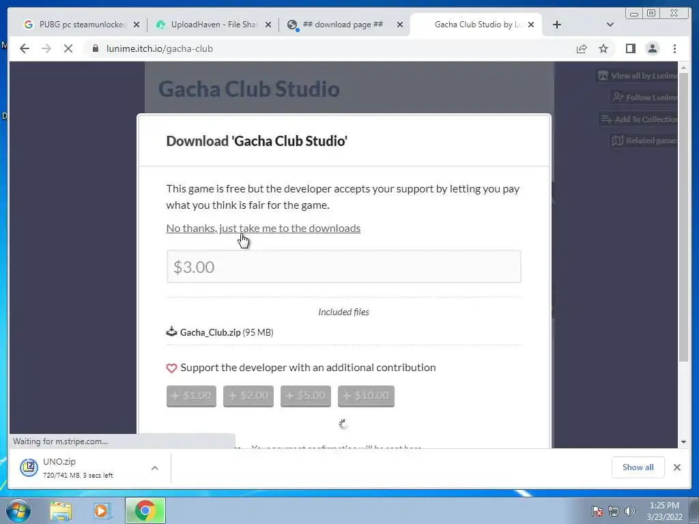Close the downloads bar

[676, 467]
